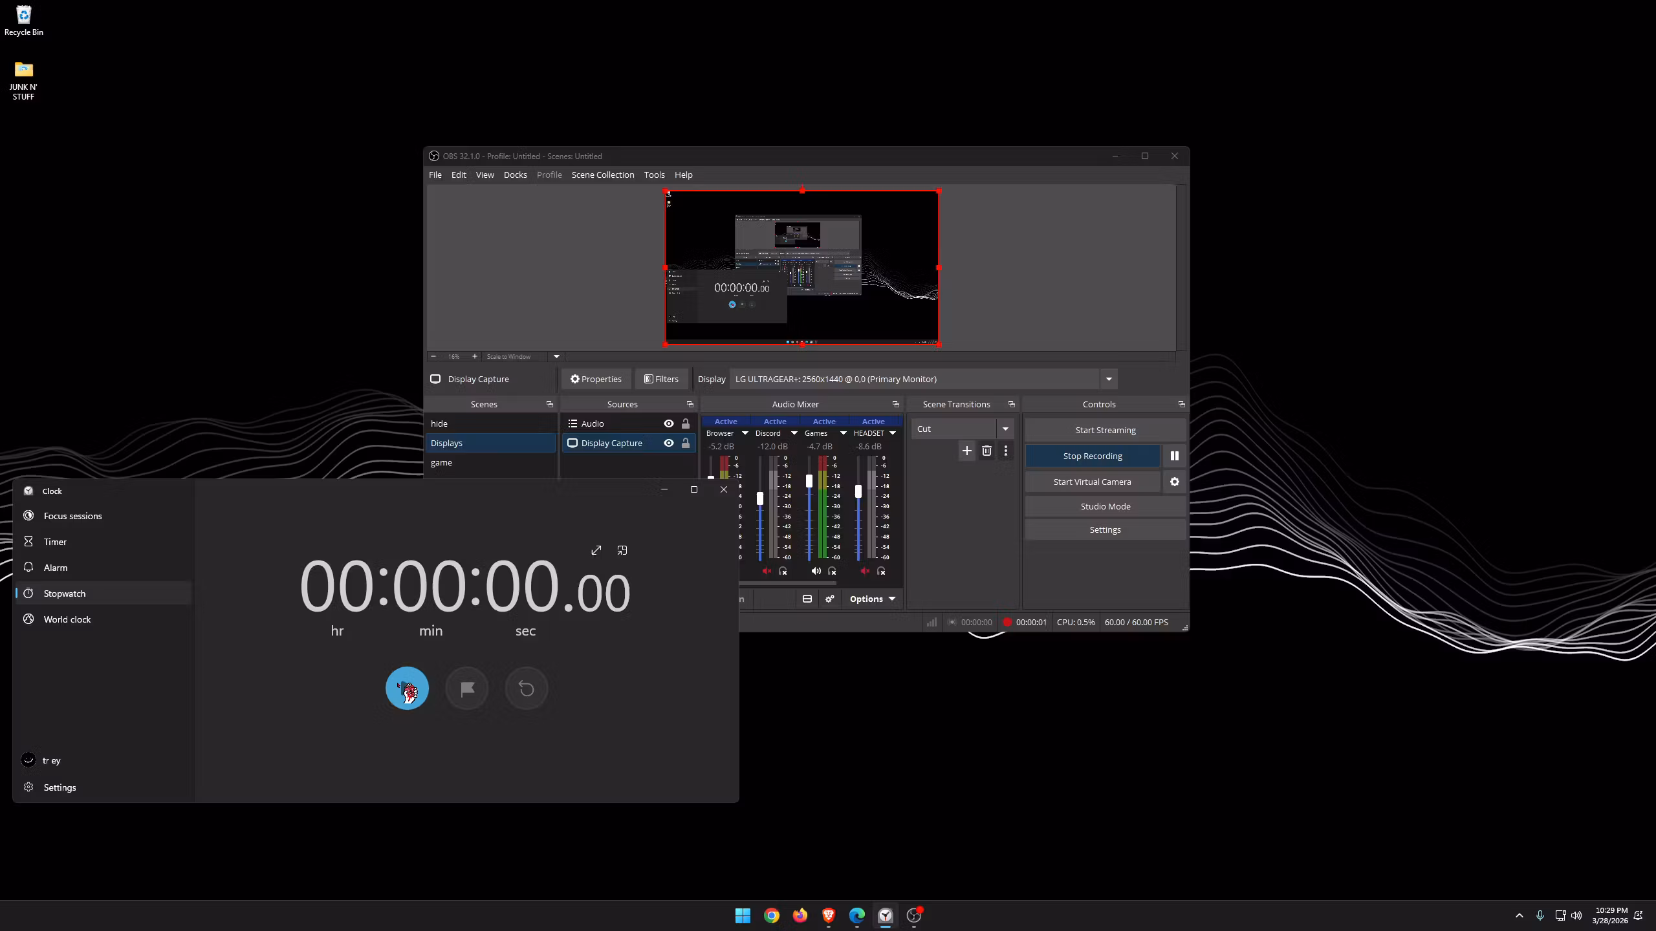1656x931 pixels.
Task: Expand the stopwatch to full view
Action: 596,550
